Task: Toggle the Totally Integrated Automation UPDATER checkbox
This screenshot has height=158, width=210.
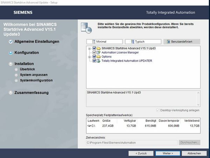Action: pos(94,61)
